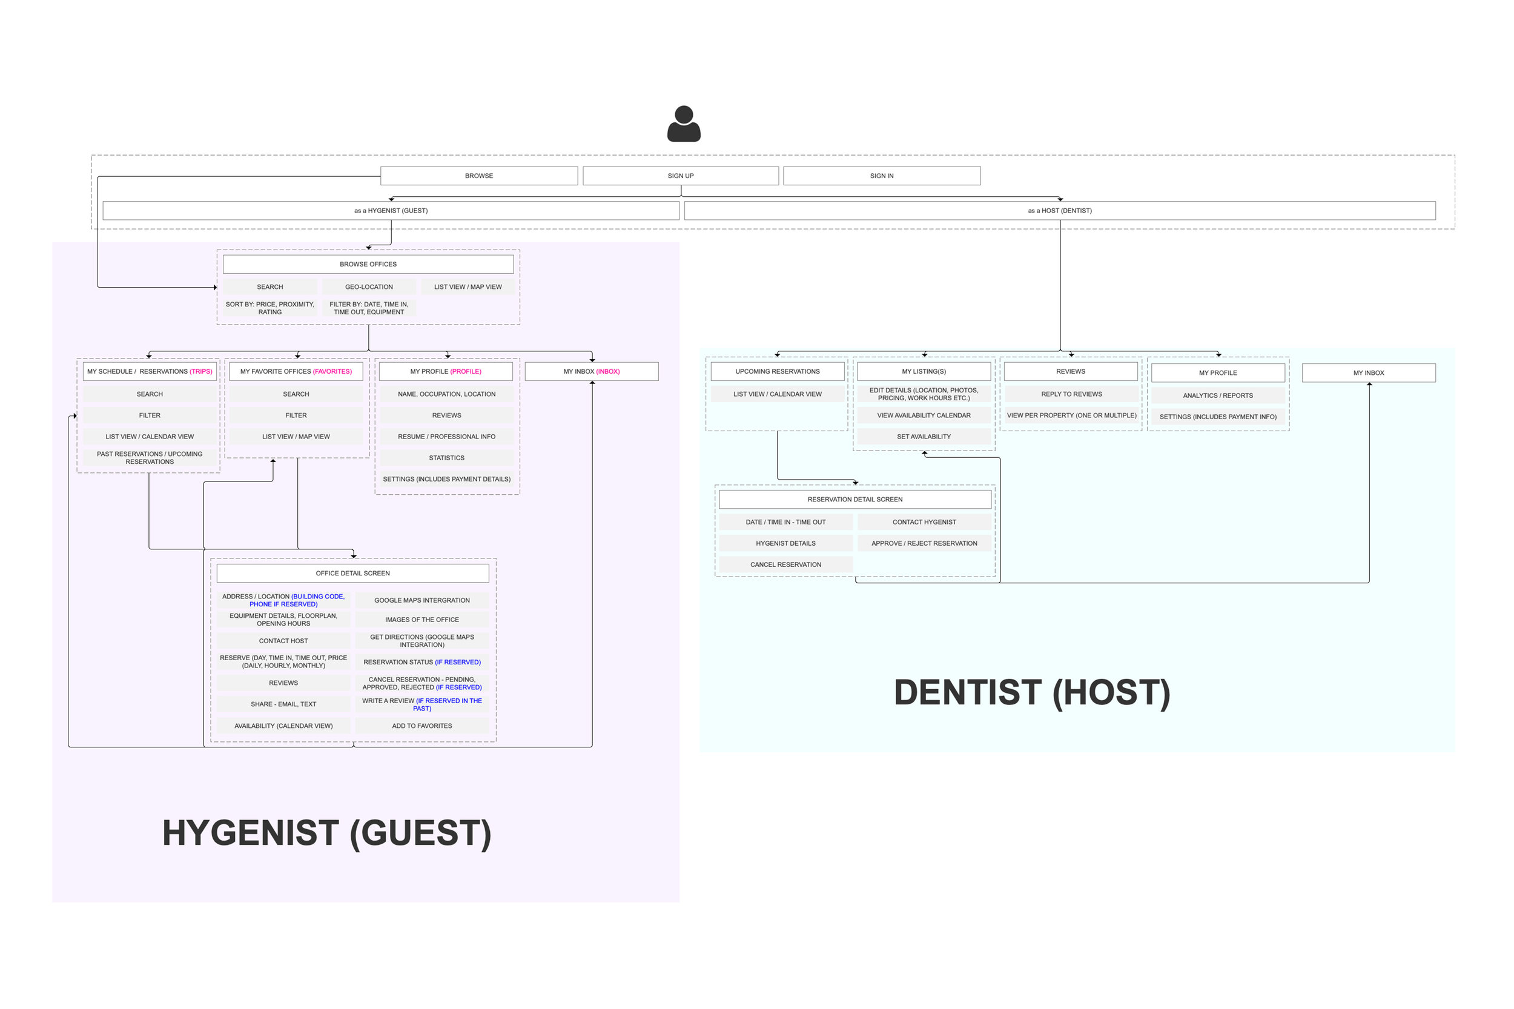Click VIEW PER PROPERTY (ONE OR MULTIPLE)
Image resolution: width=1514 pixels, height=1009 pixels.
point(1071,415)
